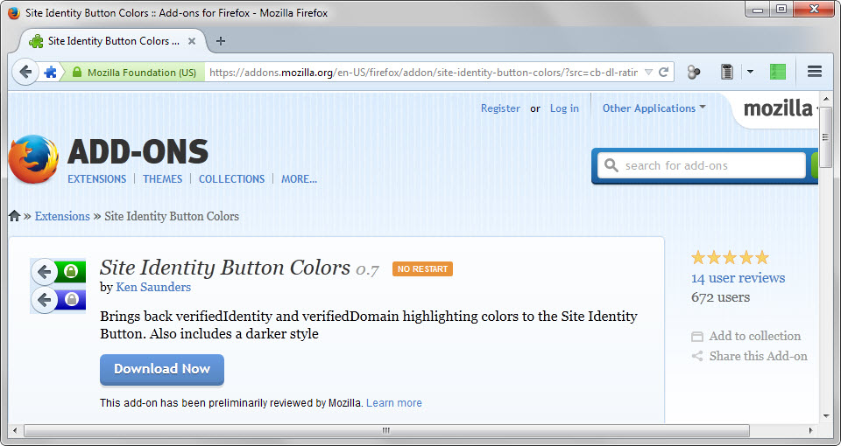Click Share this Add-on
This screenshot has height=446, width=841.
(x=759, y=356)
